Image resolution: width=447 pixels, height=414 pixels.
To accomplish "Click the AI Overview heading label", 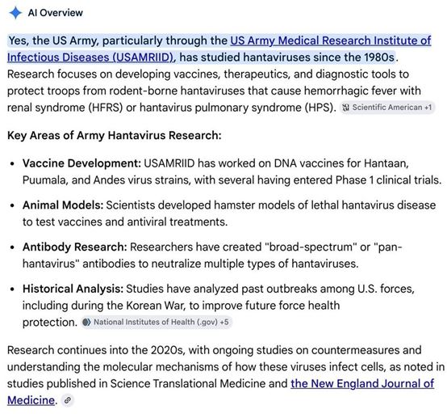I will tap(56, 13).
